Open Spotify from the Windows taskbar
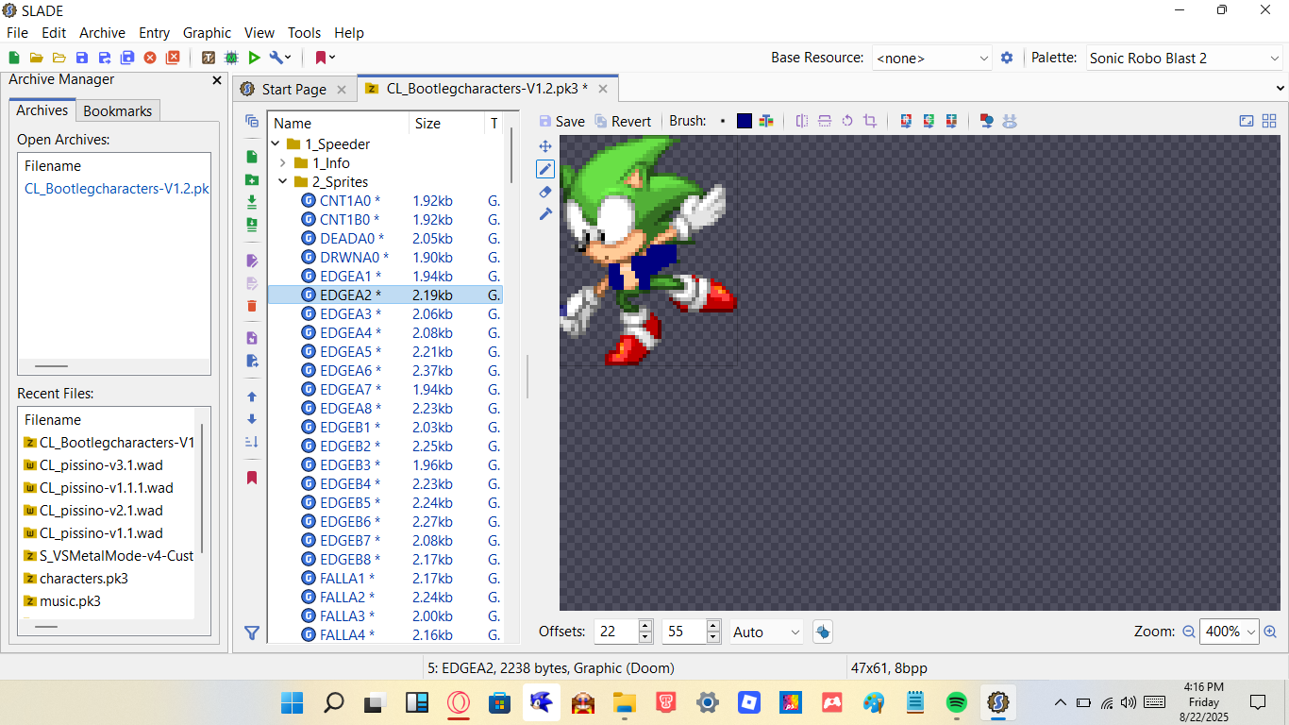This screenshot has width=1289, height=725. point(956,702)
